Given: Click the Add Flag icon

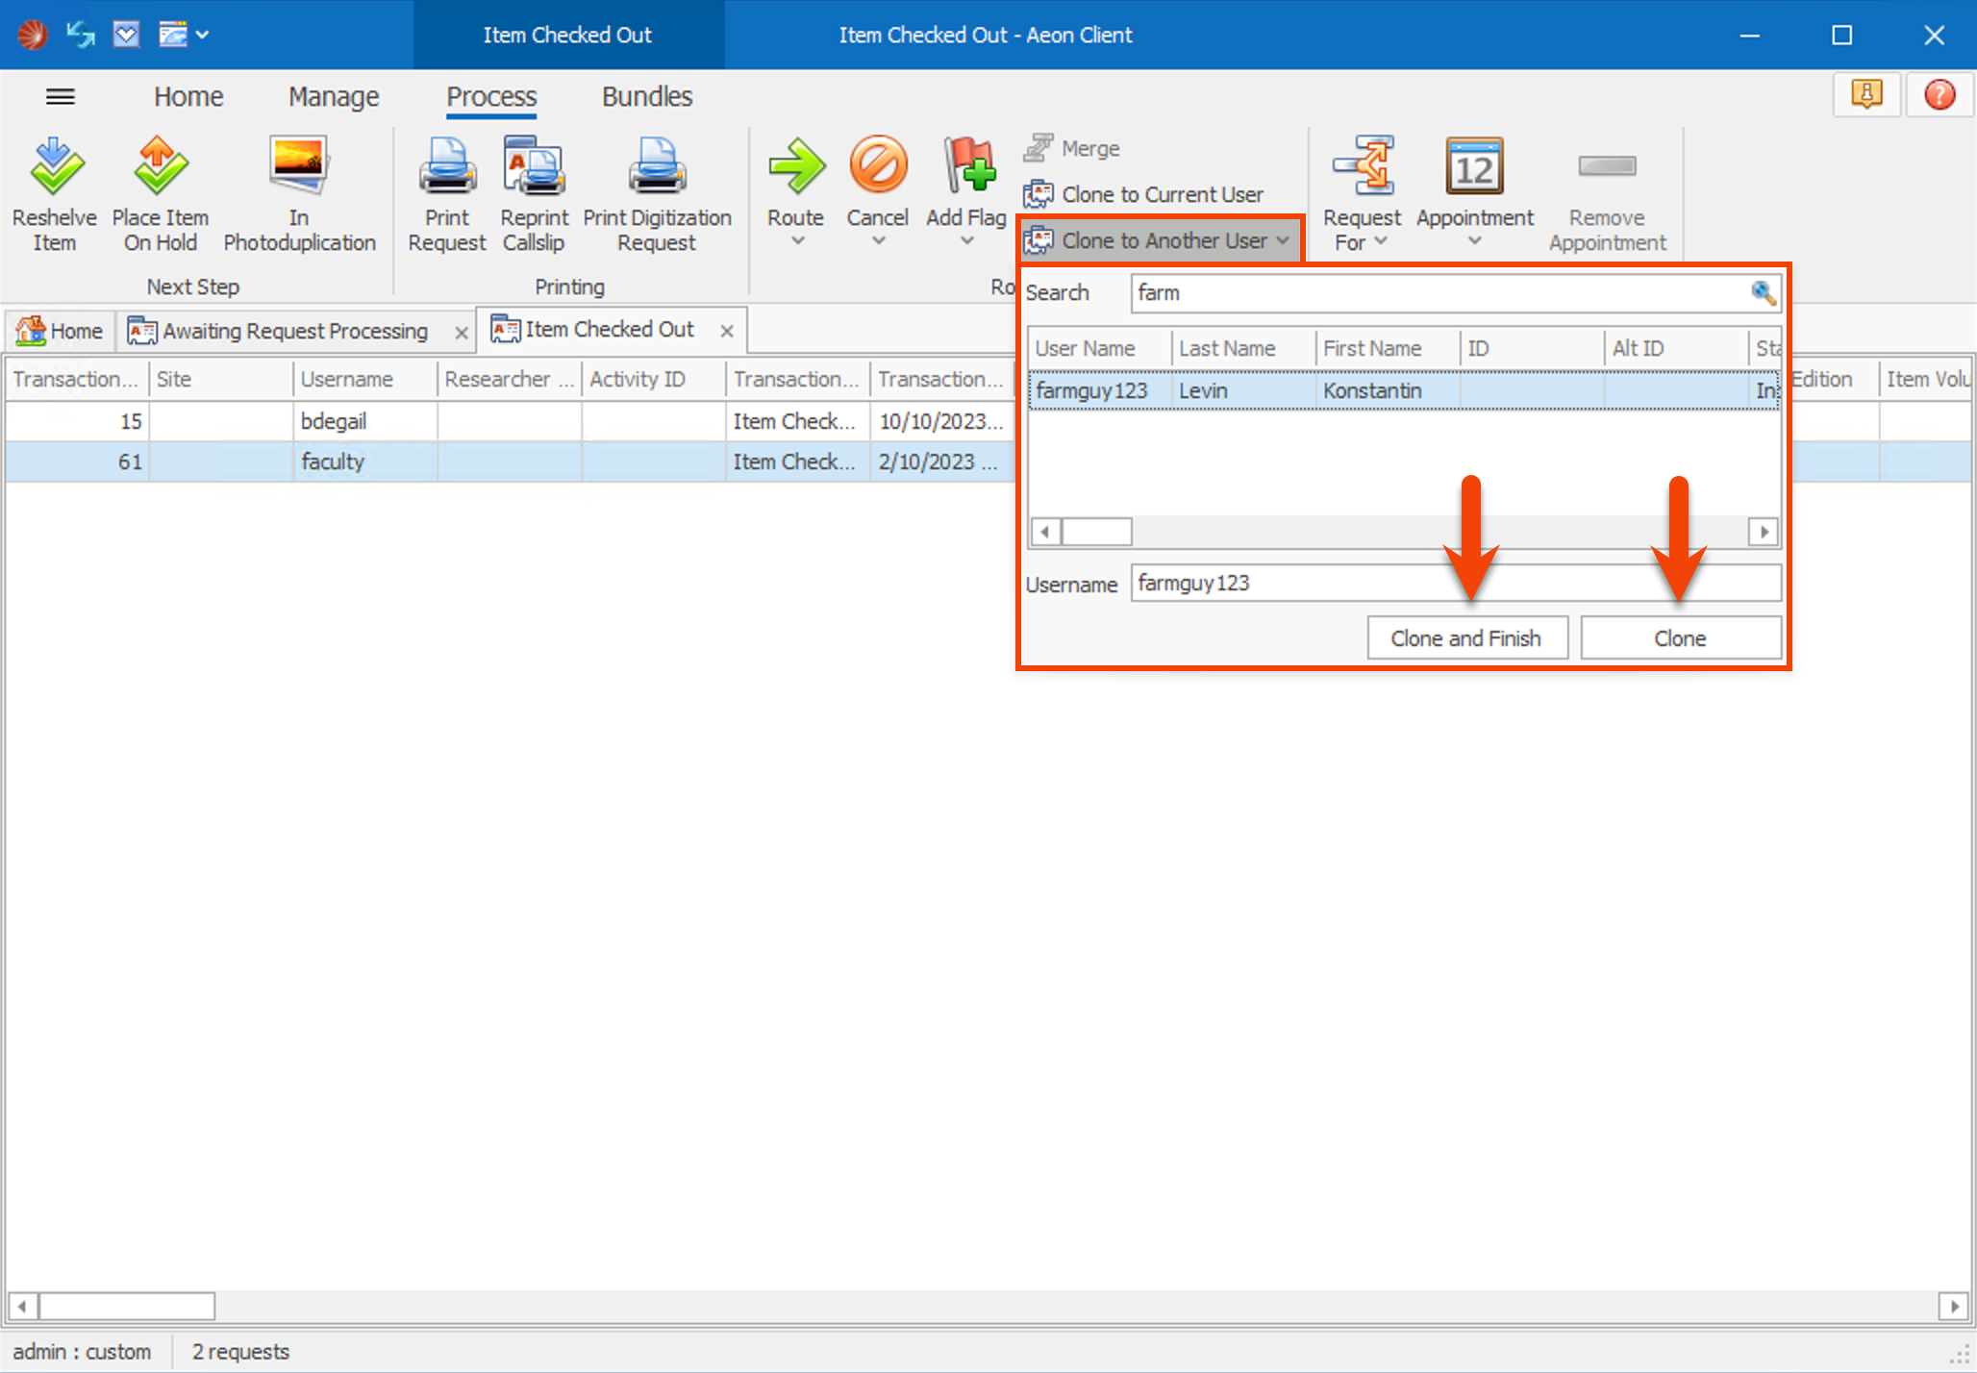Looking at the screenshot, I should (968, 166).
